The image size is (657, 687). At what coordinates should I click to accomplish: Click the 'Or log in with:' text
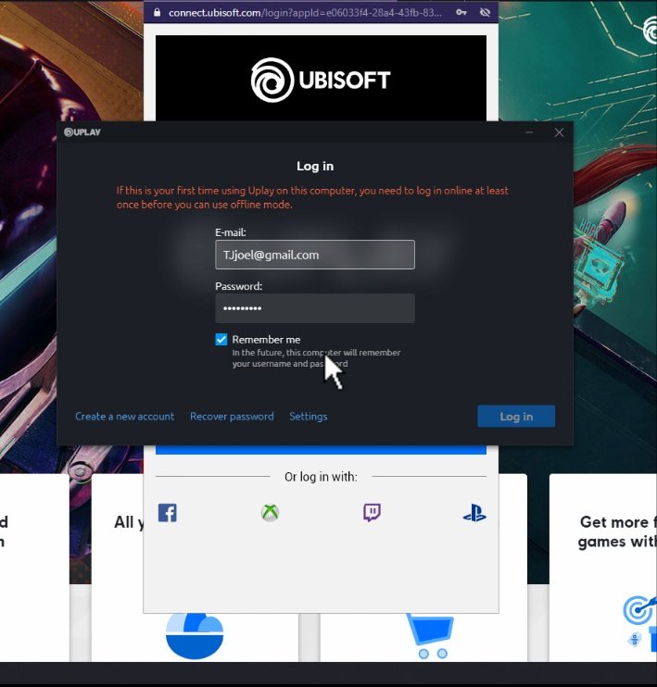tap(321, 477)
